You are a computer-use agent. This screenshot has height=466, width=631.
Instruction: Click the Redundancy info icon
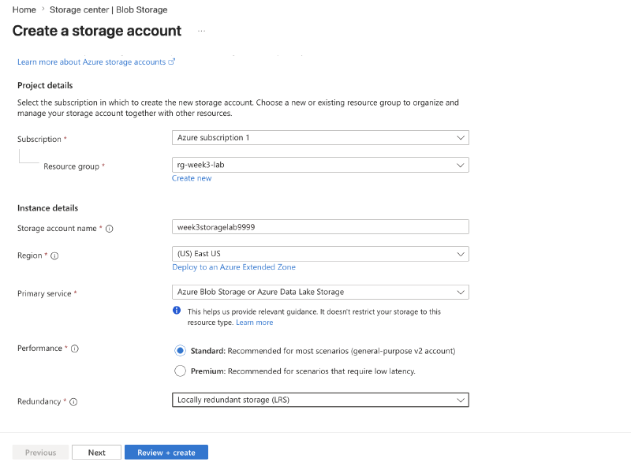(73, 401)
